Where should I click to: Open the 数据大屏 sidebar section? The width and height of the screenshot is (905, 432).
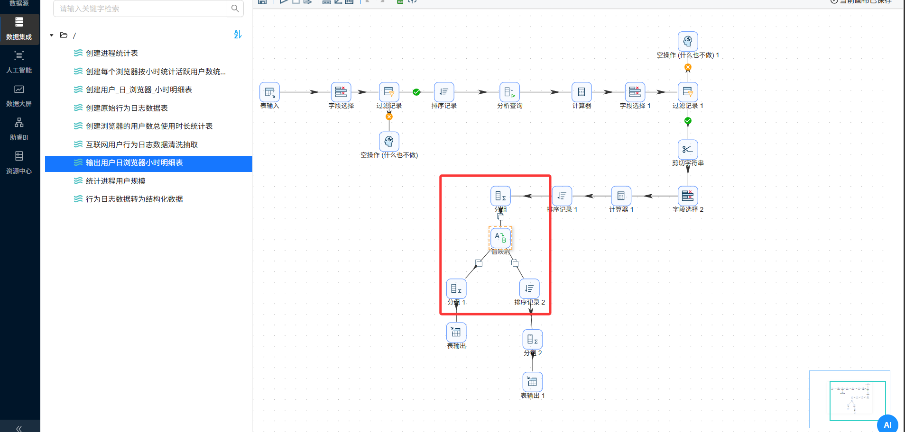tap(19, 96)
